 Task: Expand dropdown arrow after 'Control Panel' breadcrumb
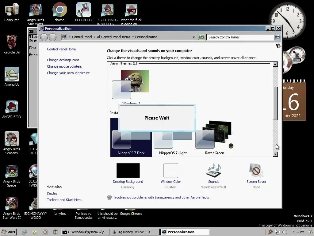point(94,37)
